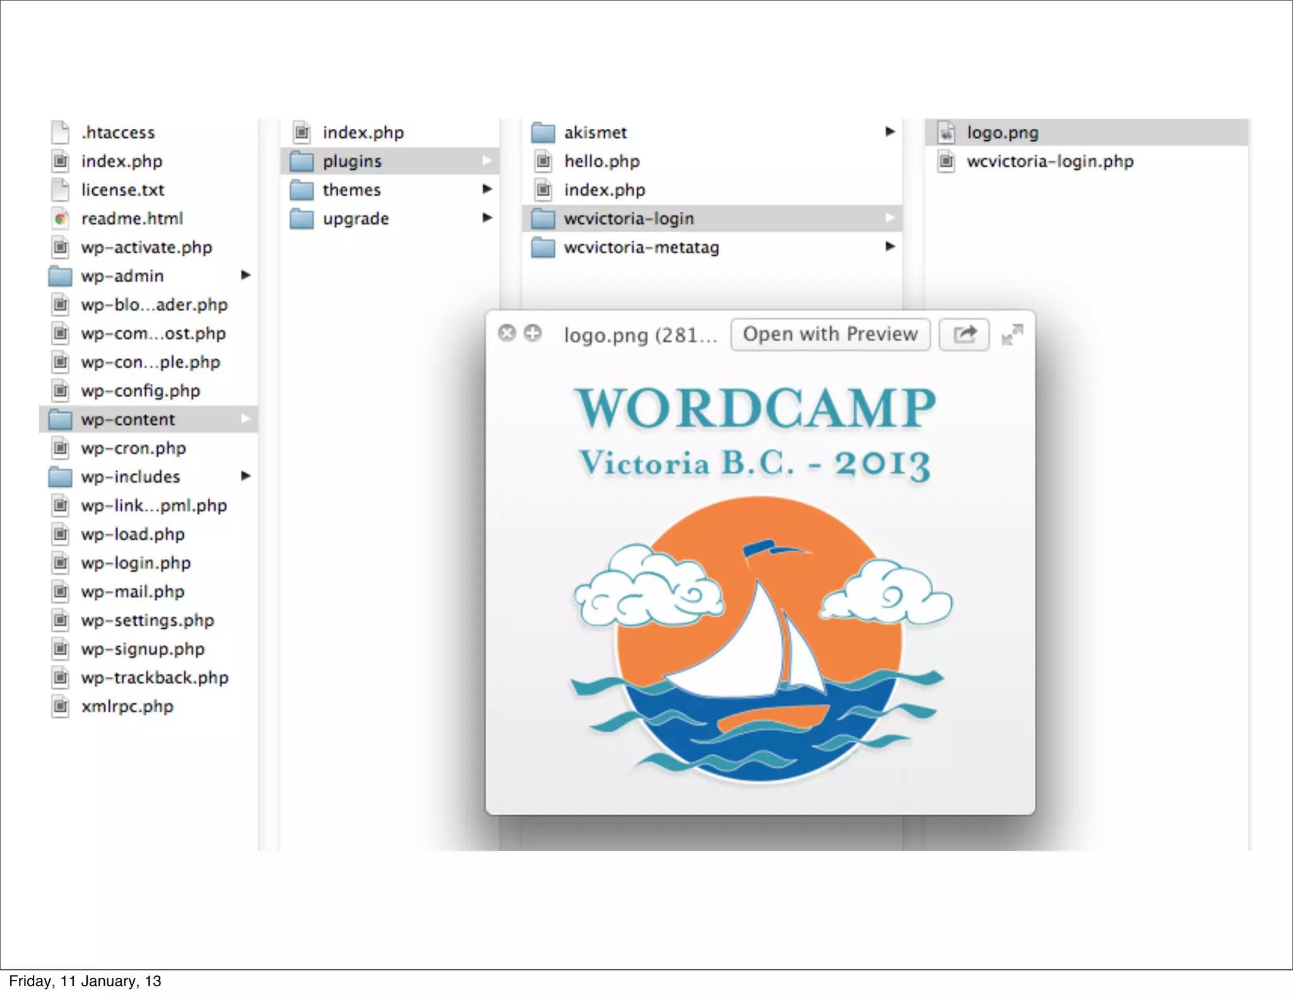Select xmlrpc.php in the first column

point(127,706)
